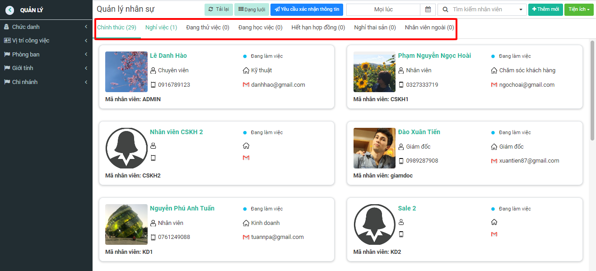The height and width of the screenshot is (271, 596).
Task: Click the Gmail icon next to danhhao@gmail.com
Action: 246,84
